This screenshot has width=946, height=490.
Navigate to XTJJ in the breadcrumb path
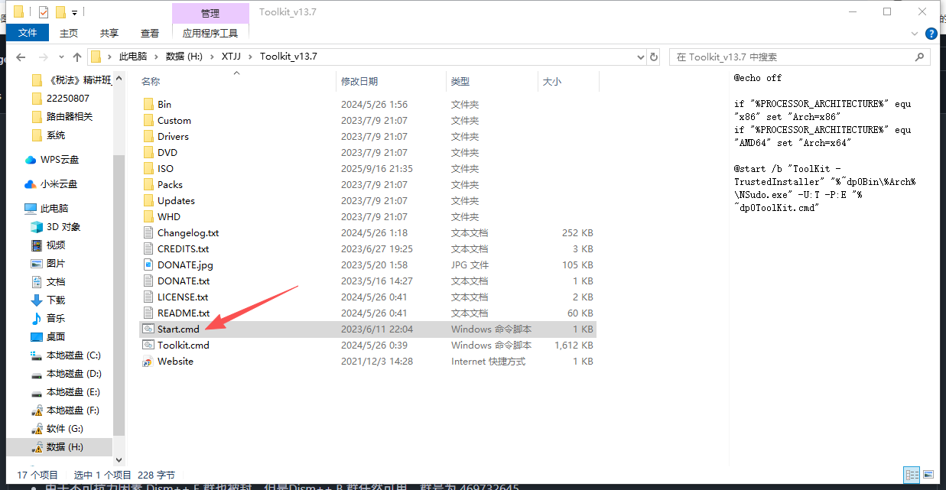[x=230, y=57]
